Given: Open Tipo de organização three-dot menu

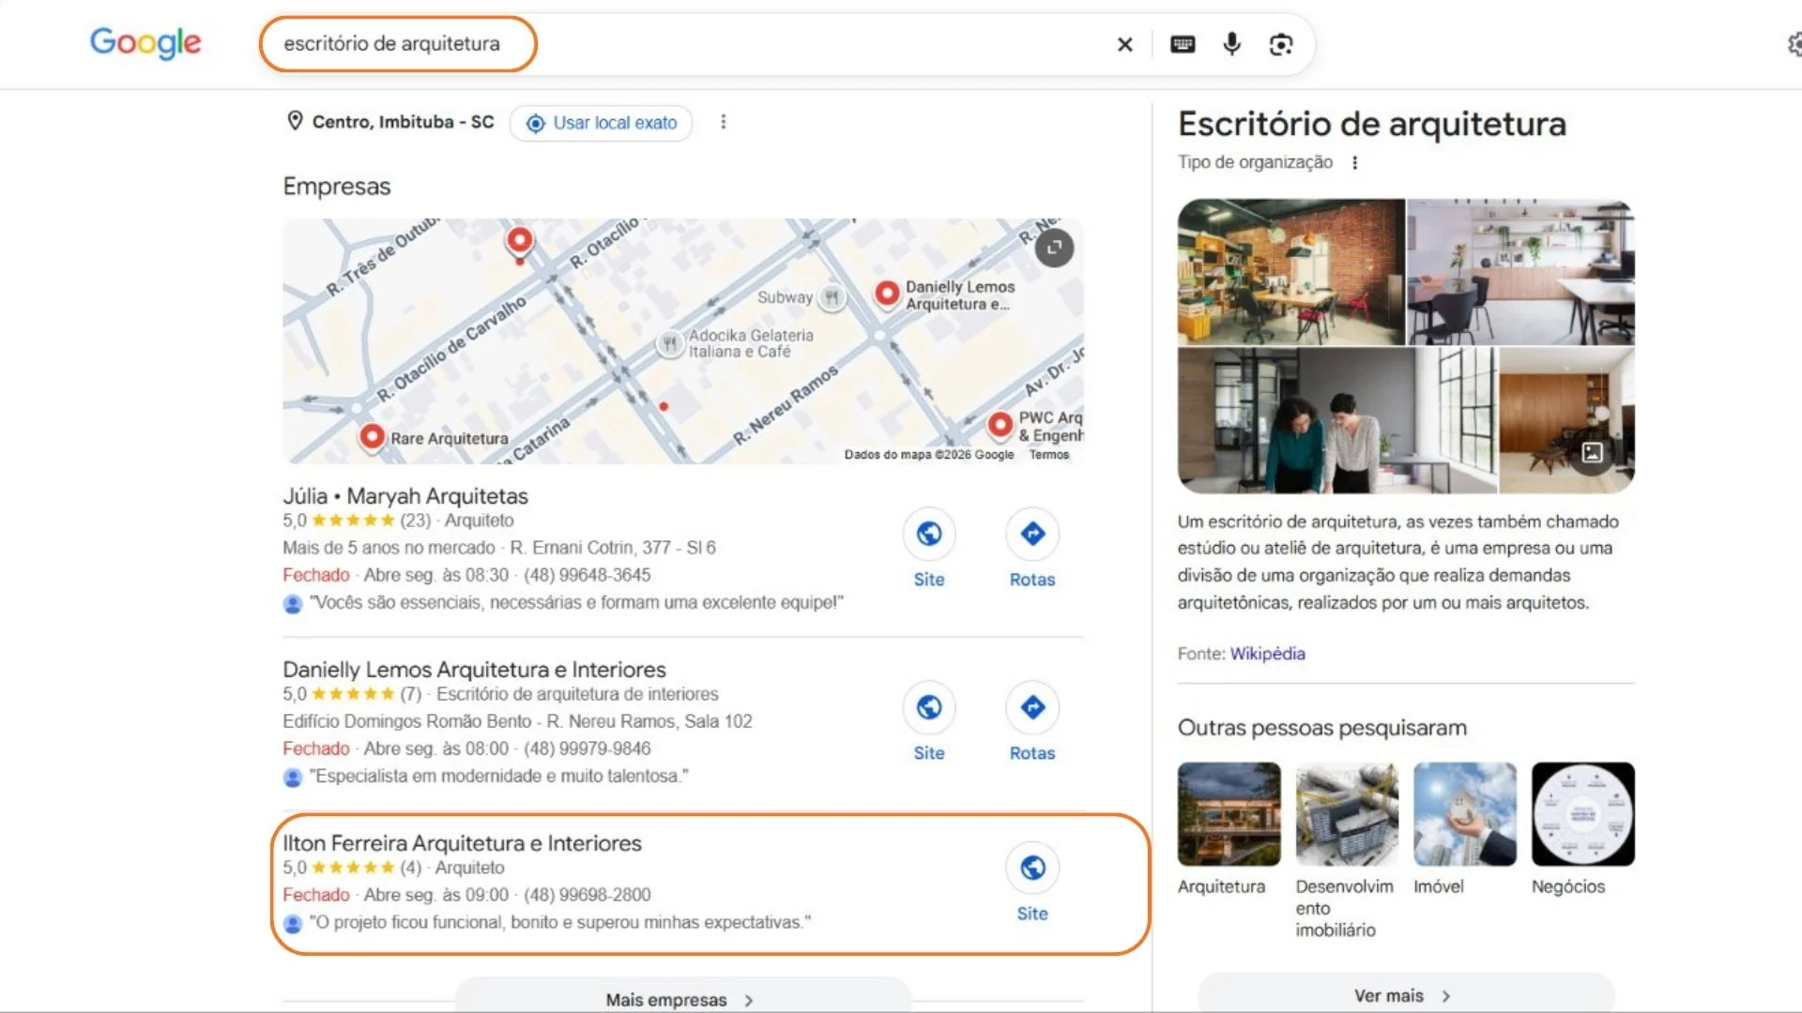Looking at the screenshot, I should pos(1354,162).
